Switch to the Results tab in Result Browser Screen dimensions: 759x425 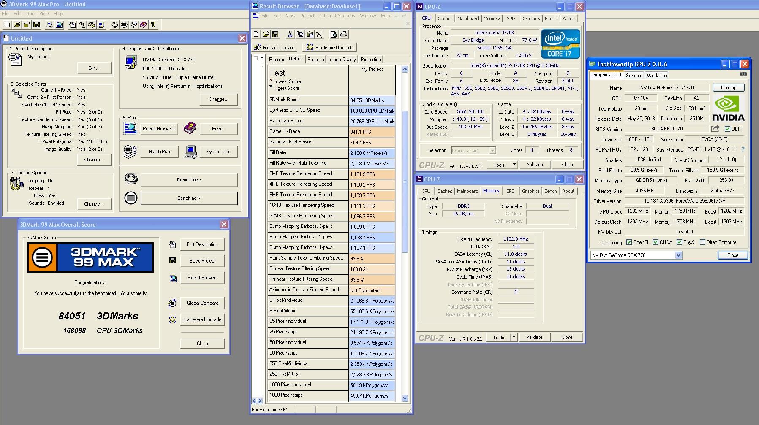pyautogui.click(x=276, y=60)
